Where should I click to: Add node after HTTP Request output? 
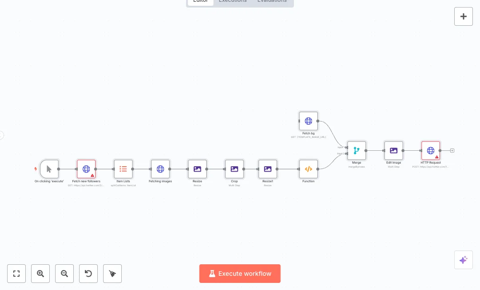coord(452,151)
